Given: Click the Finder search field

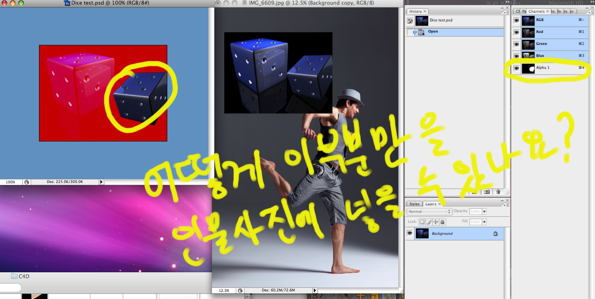Looking at the screenshot, I should pos(10,287).
